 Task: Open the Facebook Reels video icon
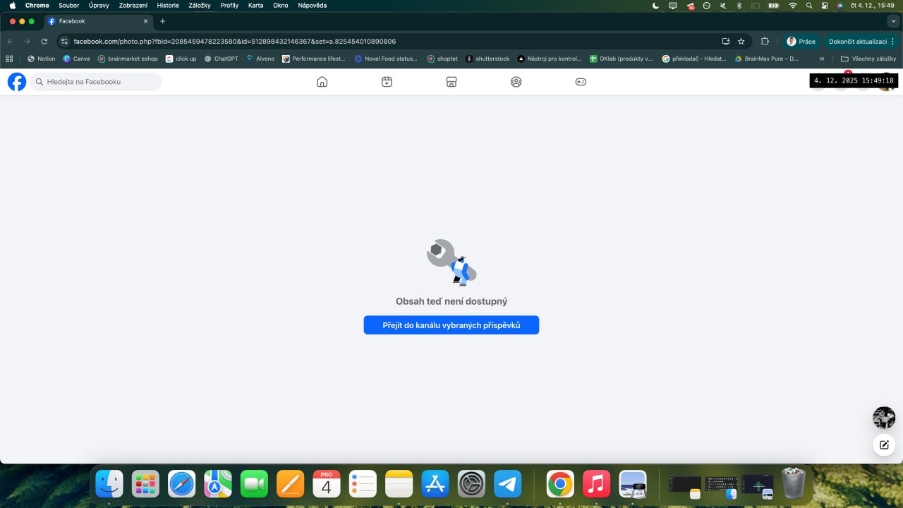click(387, 82)
